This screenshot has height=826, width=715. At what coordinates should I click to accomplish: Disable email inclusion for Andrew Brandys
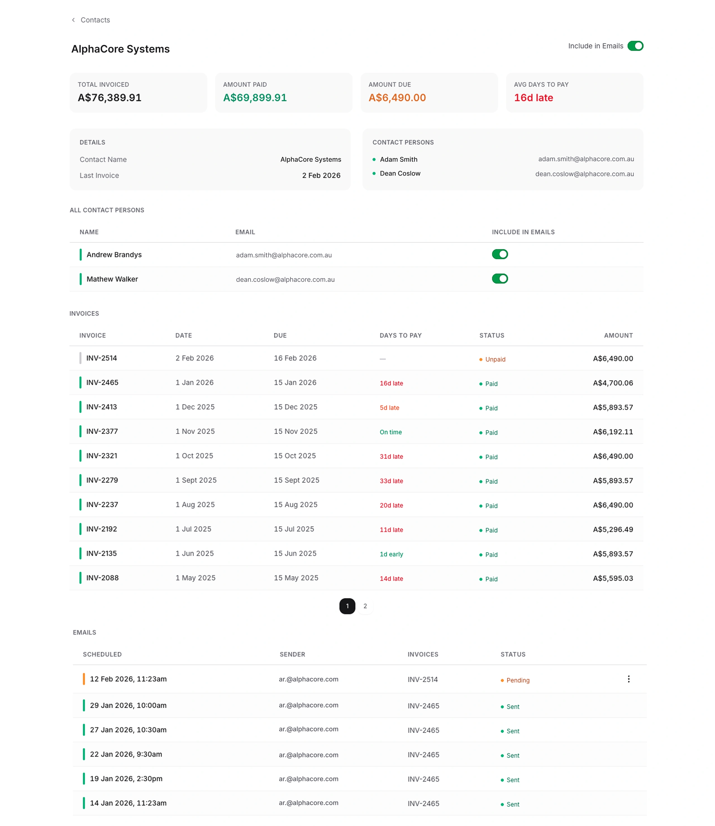(500, 254)
